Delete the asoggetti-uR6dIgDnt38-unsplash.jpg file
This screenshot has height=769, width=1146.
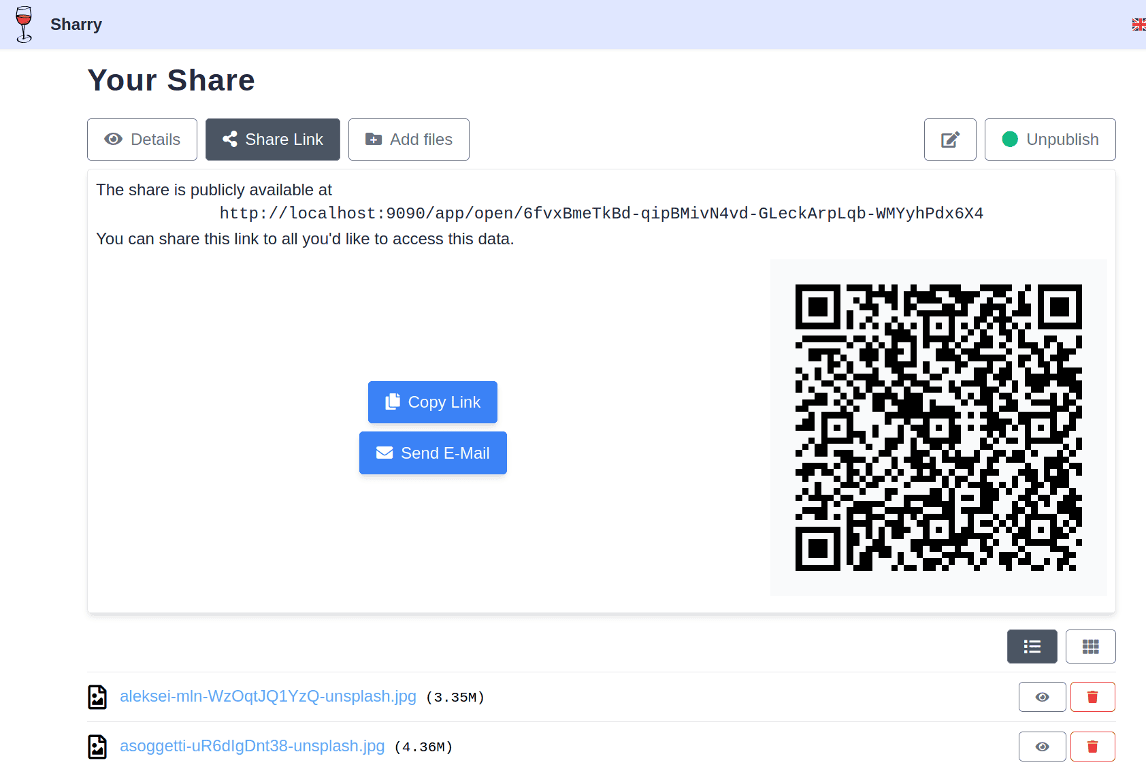tap(1093, 747)
